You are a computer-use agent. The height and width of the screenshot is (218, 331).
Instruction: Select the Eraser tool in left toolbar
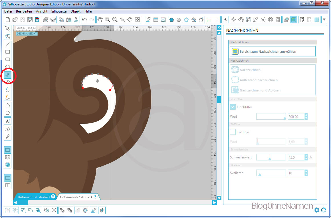coord(8,129)
